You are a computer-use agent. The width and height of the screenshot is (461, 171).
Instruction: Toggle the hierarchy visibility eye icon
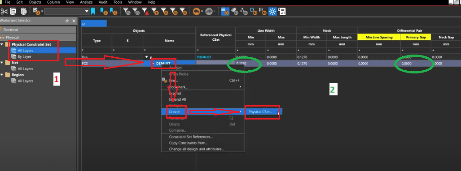tap(244, 12)
